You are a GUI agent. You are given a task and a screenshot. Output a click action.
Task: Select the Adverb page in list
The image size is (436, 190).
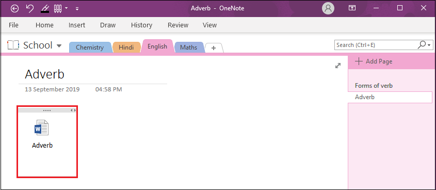point(390,98)
